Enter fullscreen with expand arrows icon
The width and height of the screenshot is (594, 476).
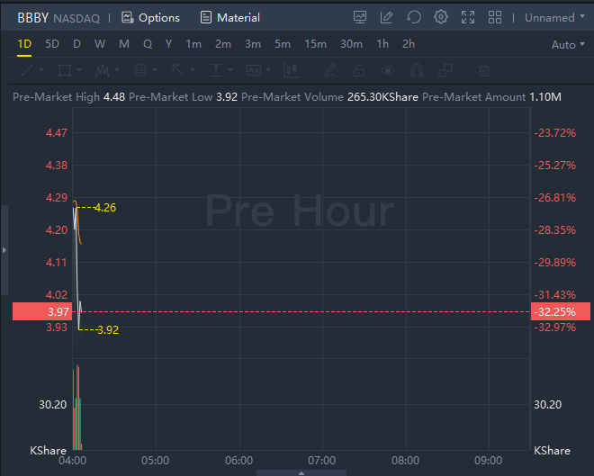[468, 17]
